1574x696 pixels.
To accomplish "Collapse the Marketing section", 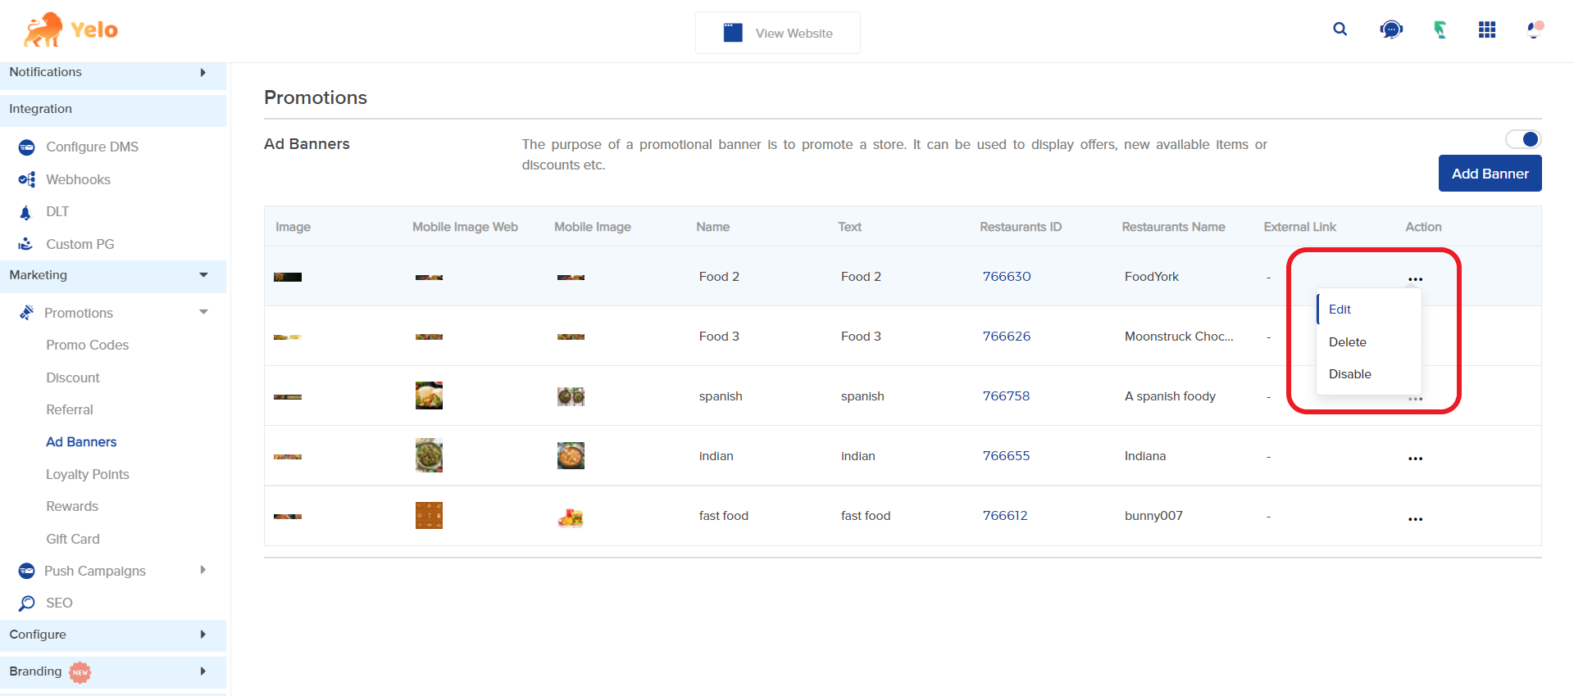I will click(x=203, y=275).
